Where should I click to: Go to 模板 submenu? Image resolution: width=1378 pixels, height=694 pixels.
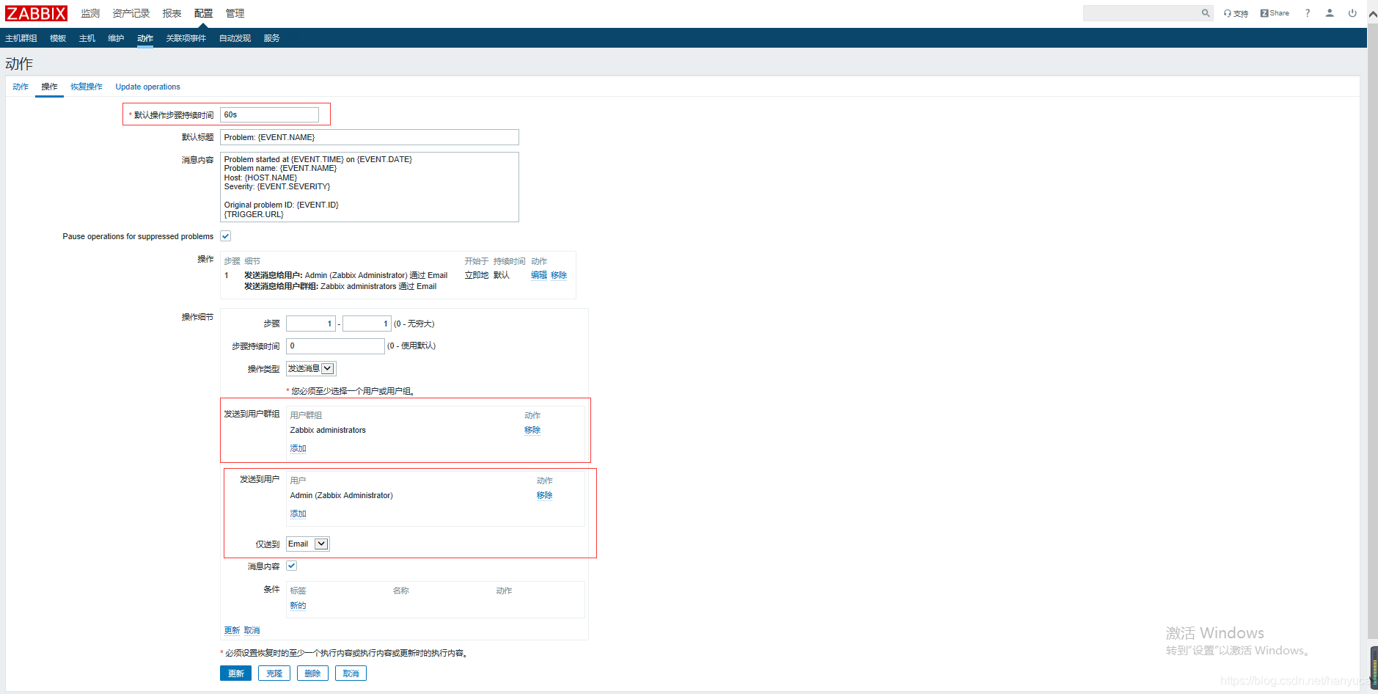[x=58, y=38]
